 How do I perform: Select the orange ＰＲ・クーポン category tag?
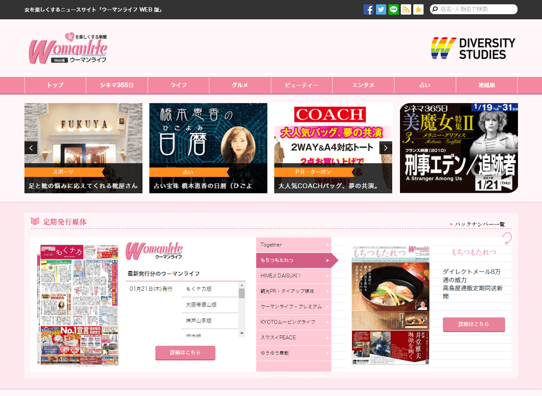pyautogui.click(x=314, y=172)
